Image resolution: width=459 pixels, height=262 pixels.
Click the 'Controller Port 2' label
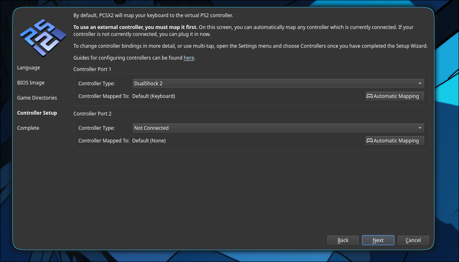[x=92, y=113]
